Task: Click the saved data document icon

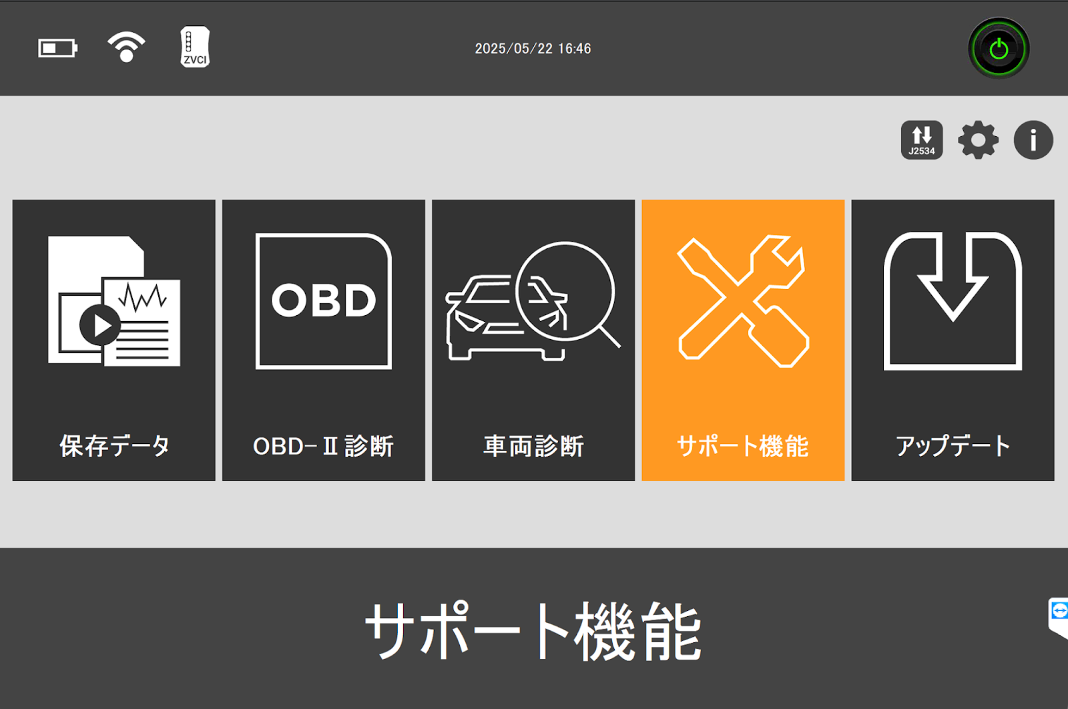Action: pos(114,301)
